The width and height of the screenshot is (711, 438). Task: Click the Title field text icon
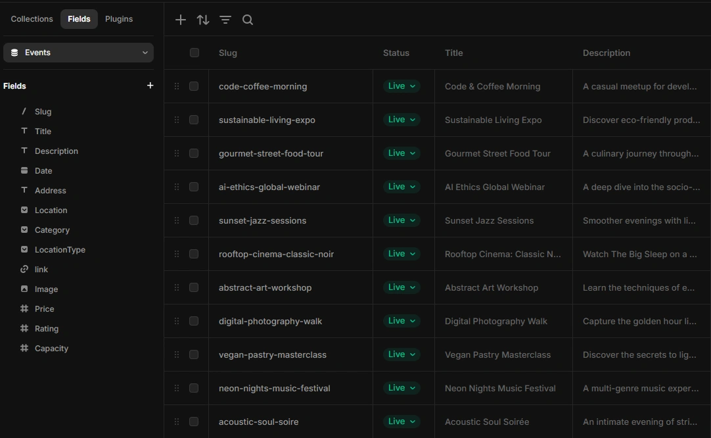24,131
